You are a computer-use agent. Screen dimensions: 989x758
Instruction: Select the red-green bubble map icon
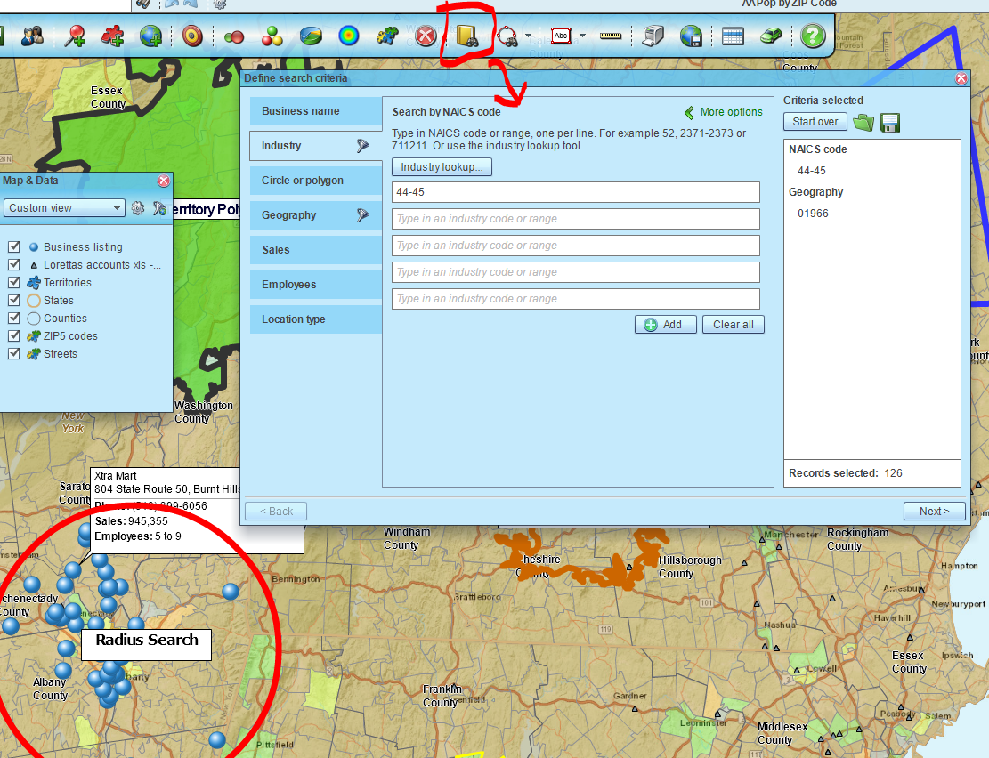(x=234, y=37)
